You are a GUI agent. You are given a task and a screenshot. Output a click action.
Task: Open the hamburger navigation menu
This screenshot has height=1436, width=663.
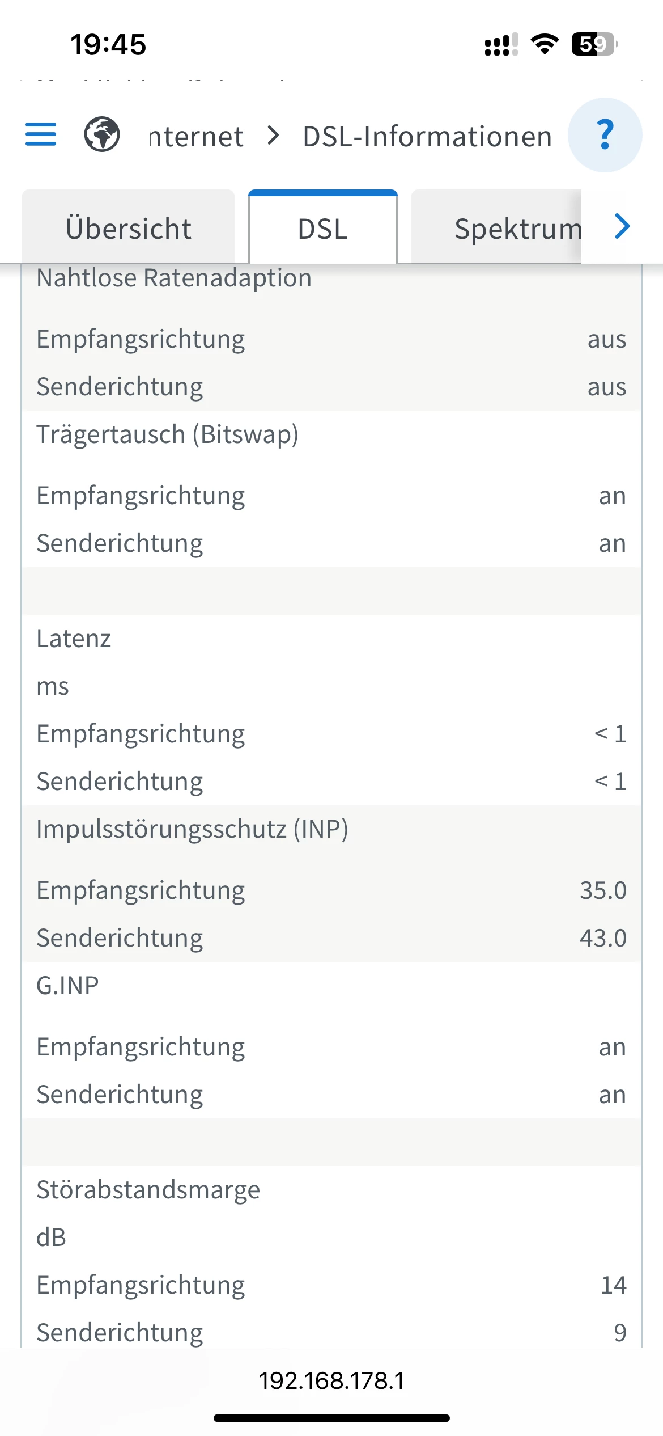(x=41, y=134)
